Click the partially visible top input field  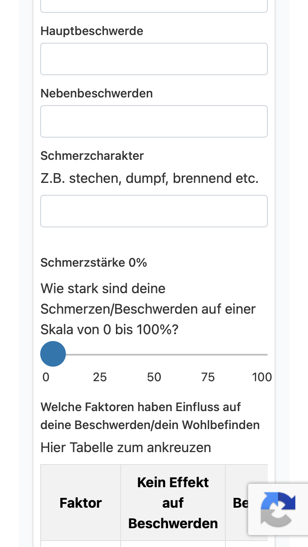[154, 6]
